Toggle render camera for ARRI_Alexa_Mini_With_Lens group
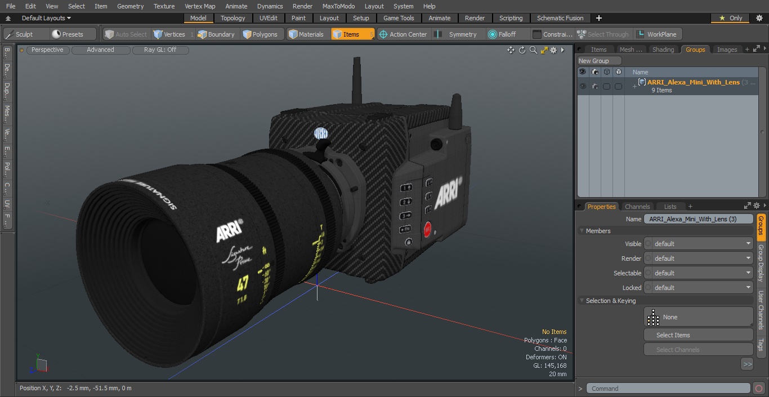769x397 pixels. point(595,86)
